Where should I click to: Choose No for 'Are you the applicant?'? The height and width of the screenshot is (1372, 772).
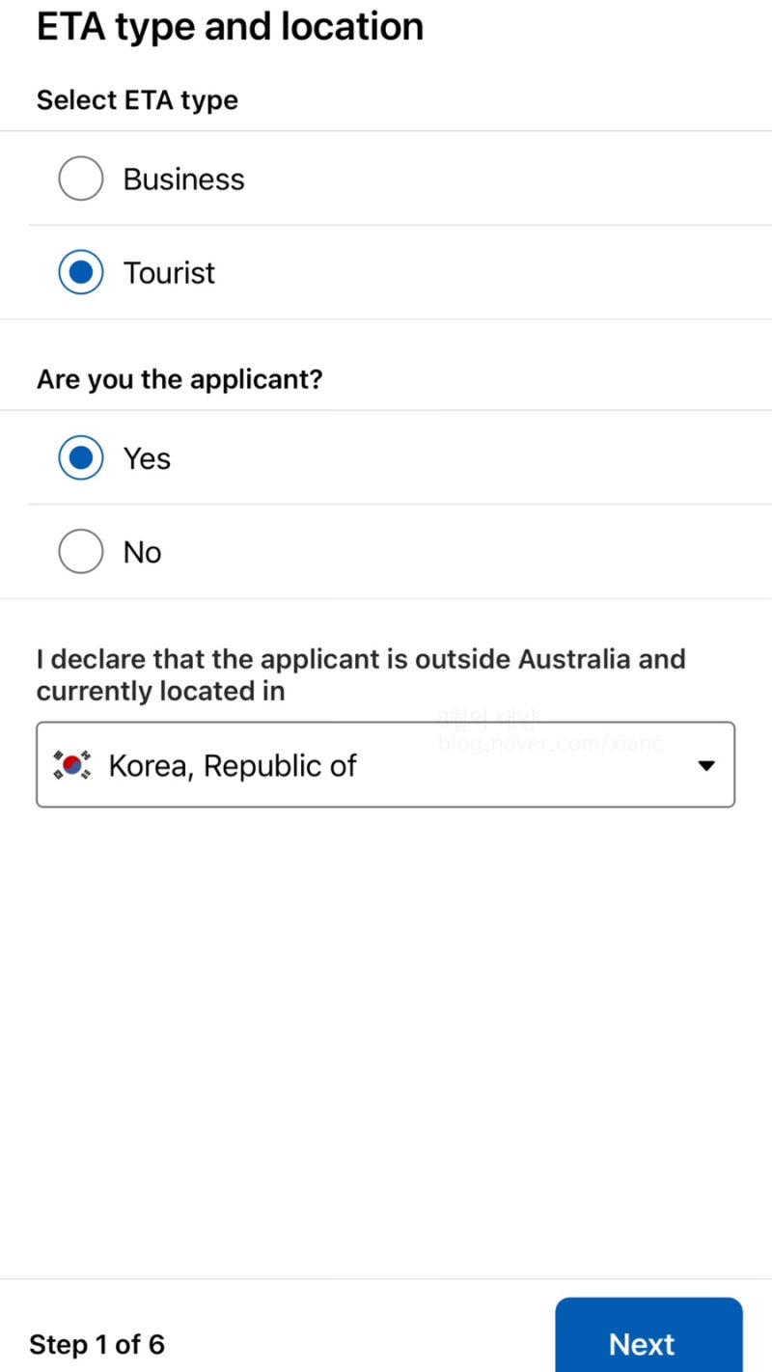tap(81, 551)
